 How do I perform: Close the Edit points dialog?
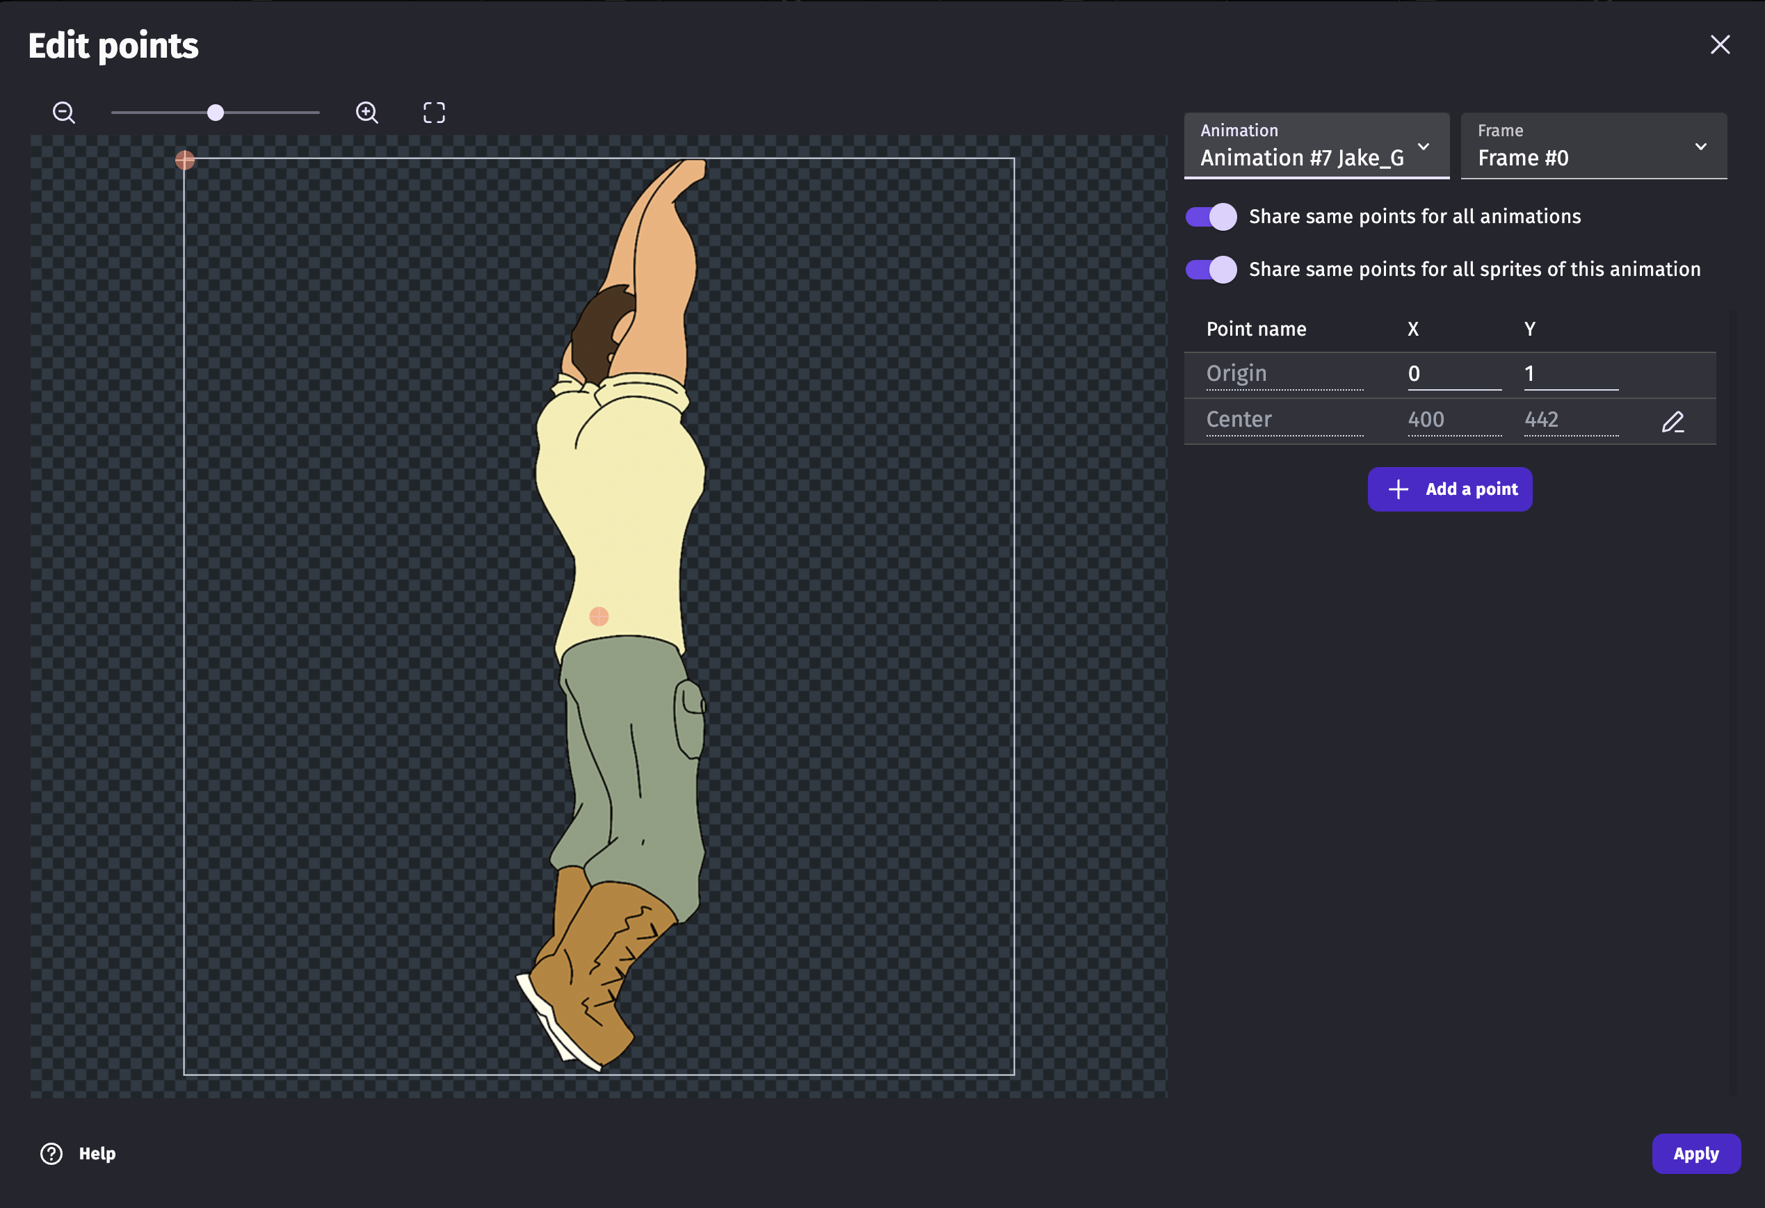pyautogui.click(x=1719, y=44)
